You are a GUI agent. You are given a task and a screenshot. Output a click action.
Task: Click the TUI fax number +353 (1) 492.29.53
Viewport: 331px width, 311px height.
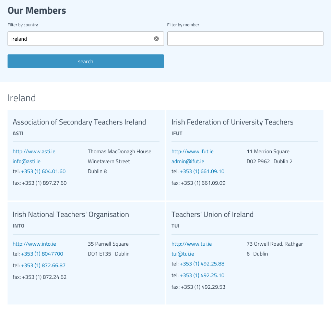(x=203, y=287)
